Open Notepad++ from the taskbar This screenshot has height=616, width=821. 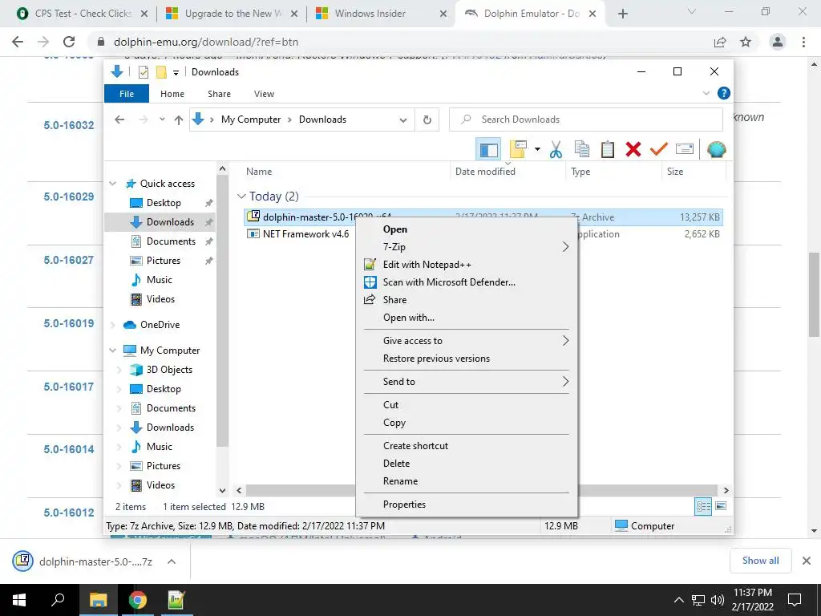[176, 600]
